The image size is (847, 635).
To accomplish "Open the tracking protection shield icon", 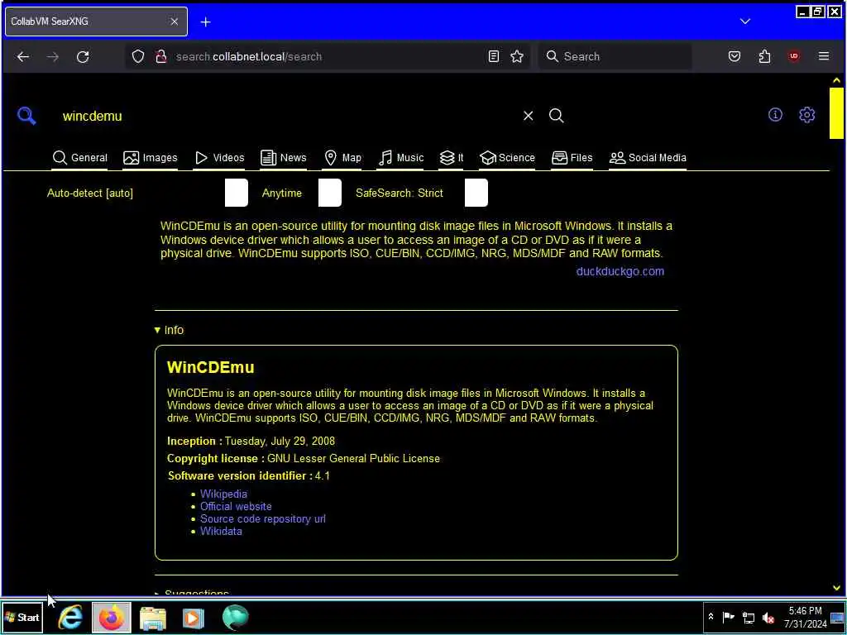I will [x=138, y=57].
